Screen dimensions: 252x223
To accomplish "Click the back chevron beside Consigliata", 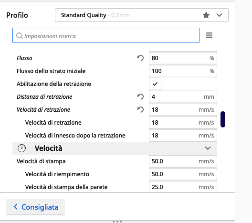I will [16, 207].
